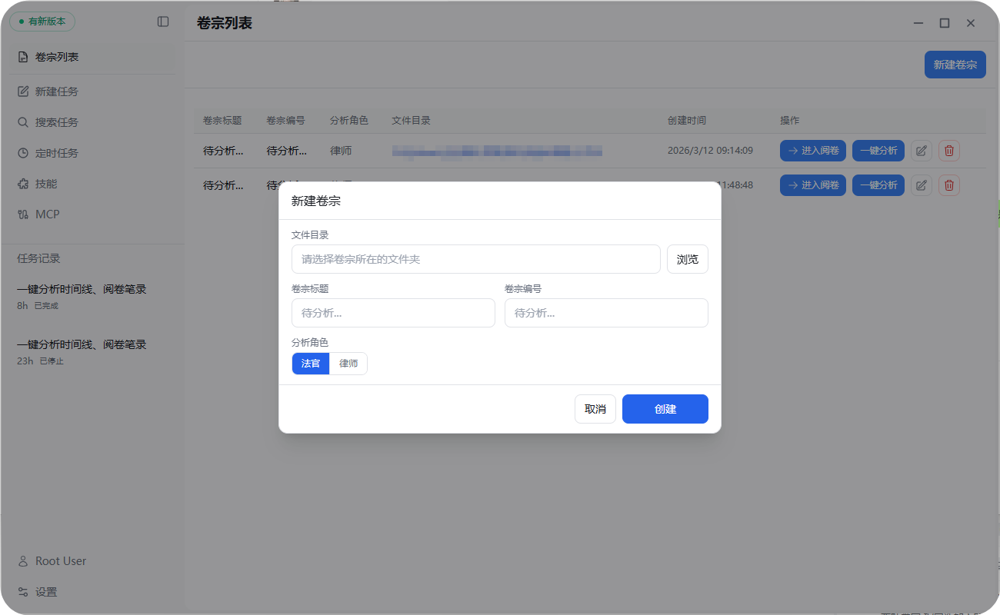Collapse the sidebar with the panel icon
The width and height of the screenshot is (1000, 615).
click(163, 22)
